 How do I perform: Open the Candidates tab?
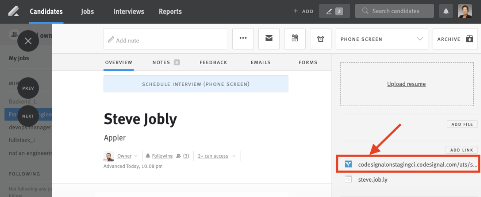(x=46, y=12)
